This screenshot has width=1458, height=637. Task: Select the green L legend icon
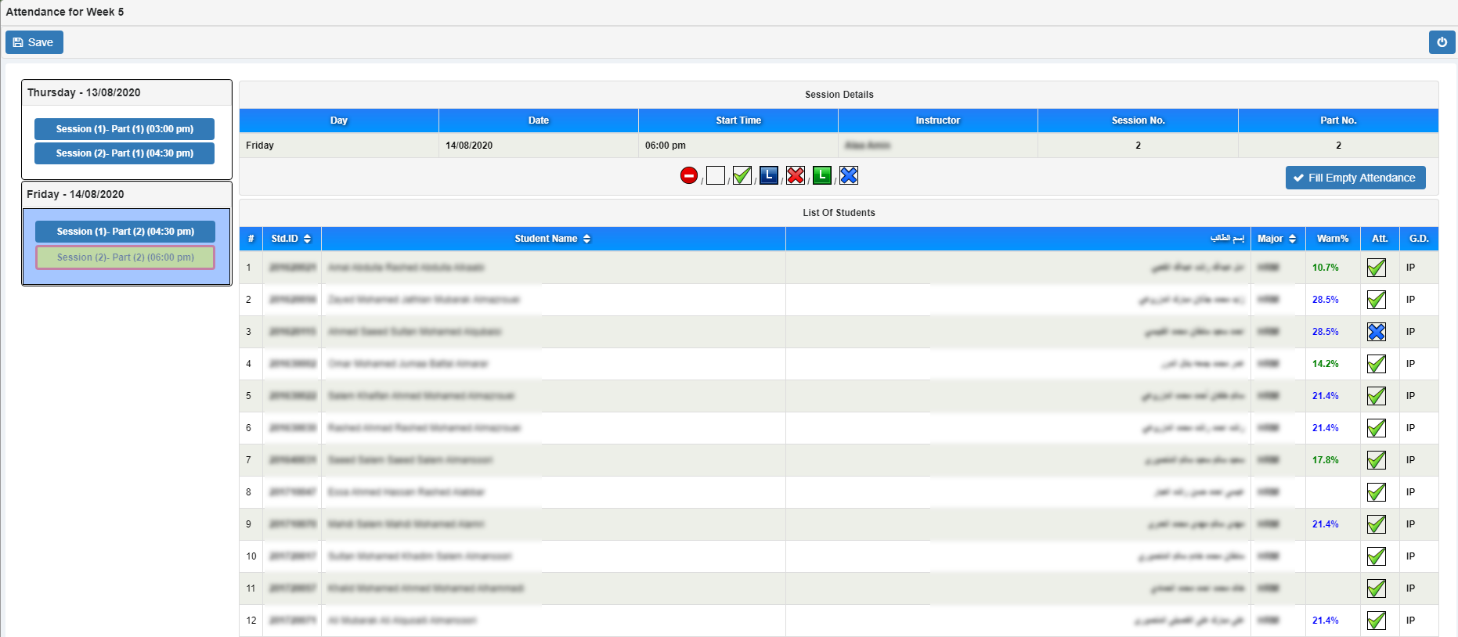tap(822, 175)
